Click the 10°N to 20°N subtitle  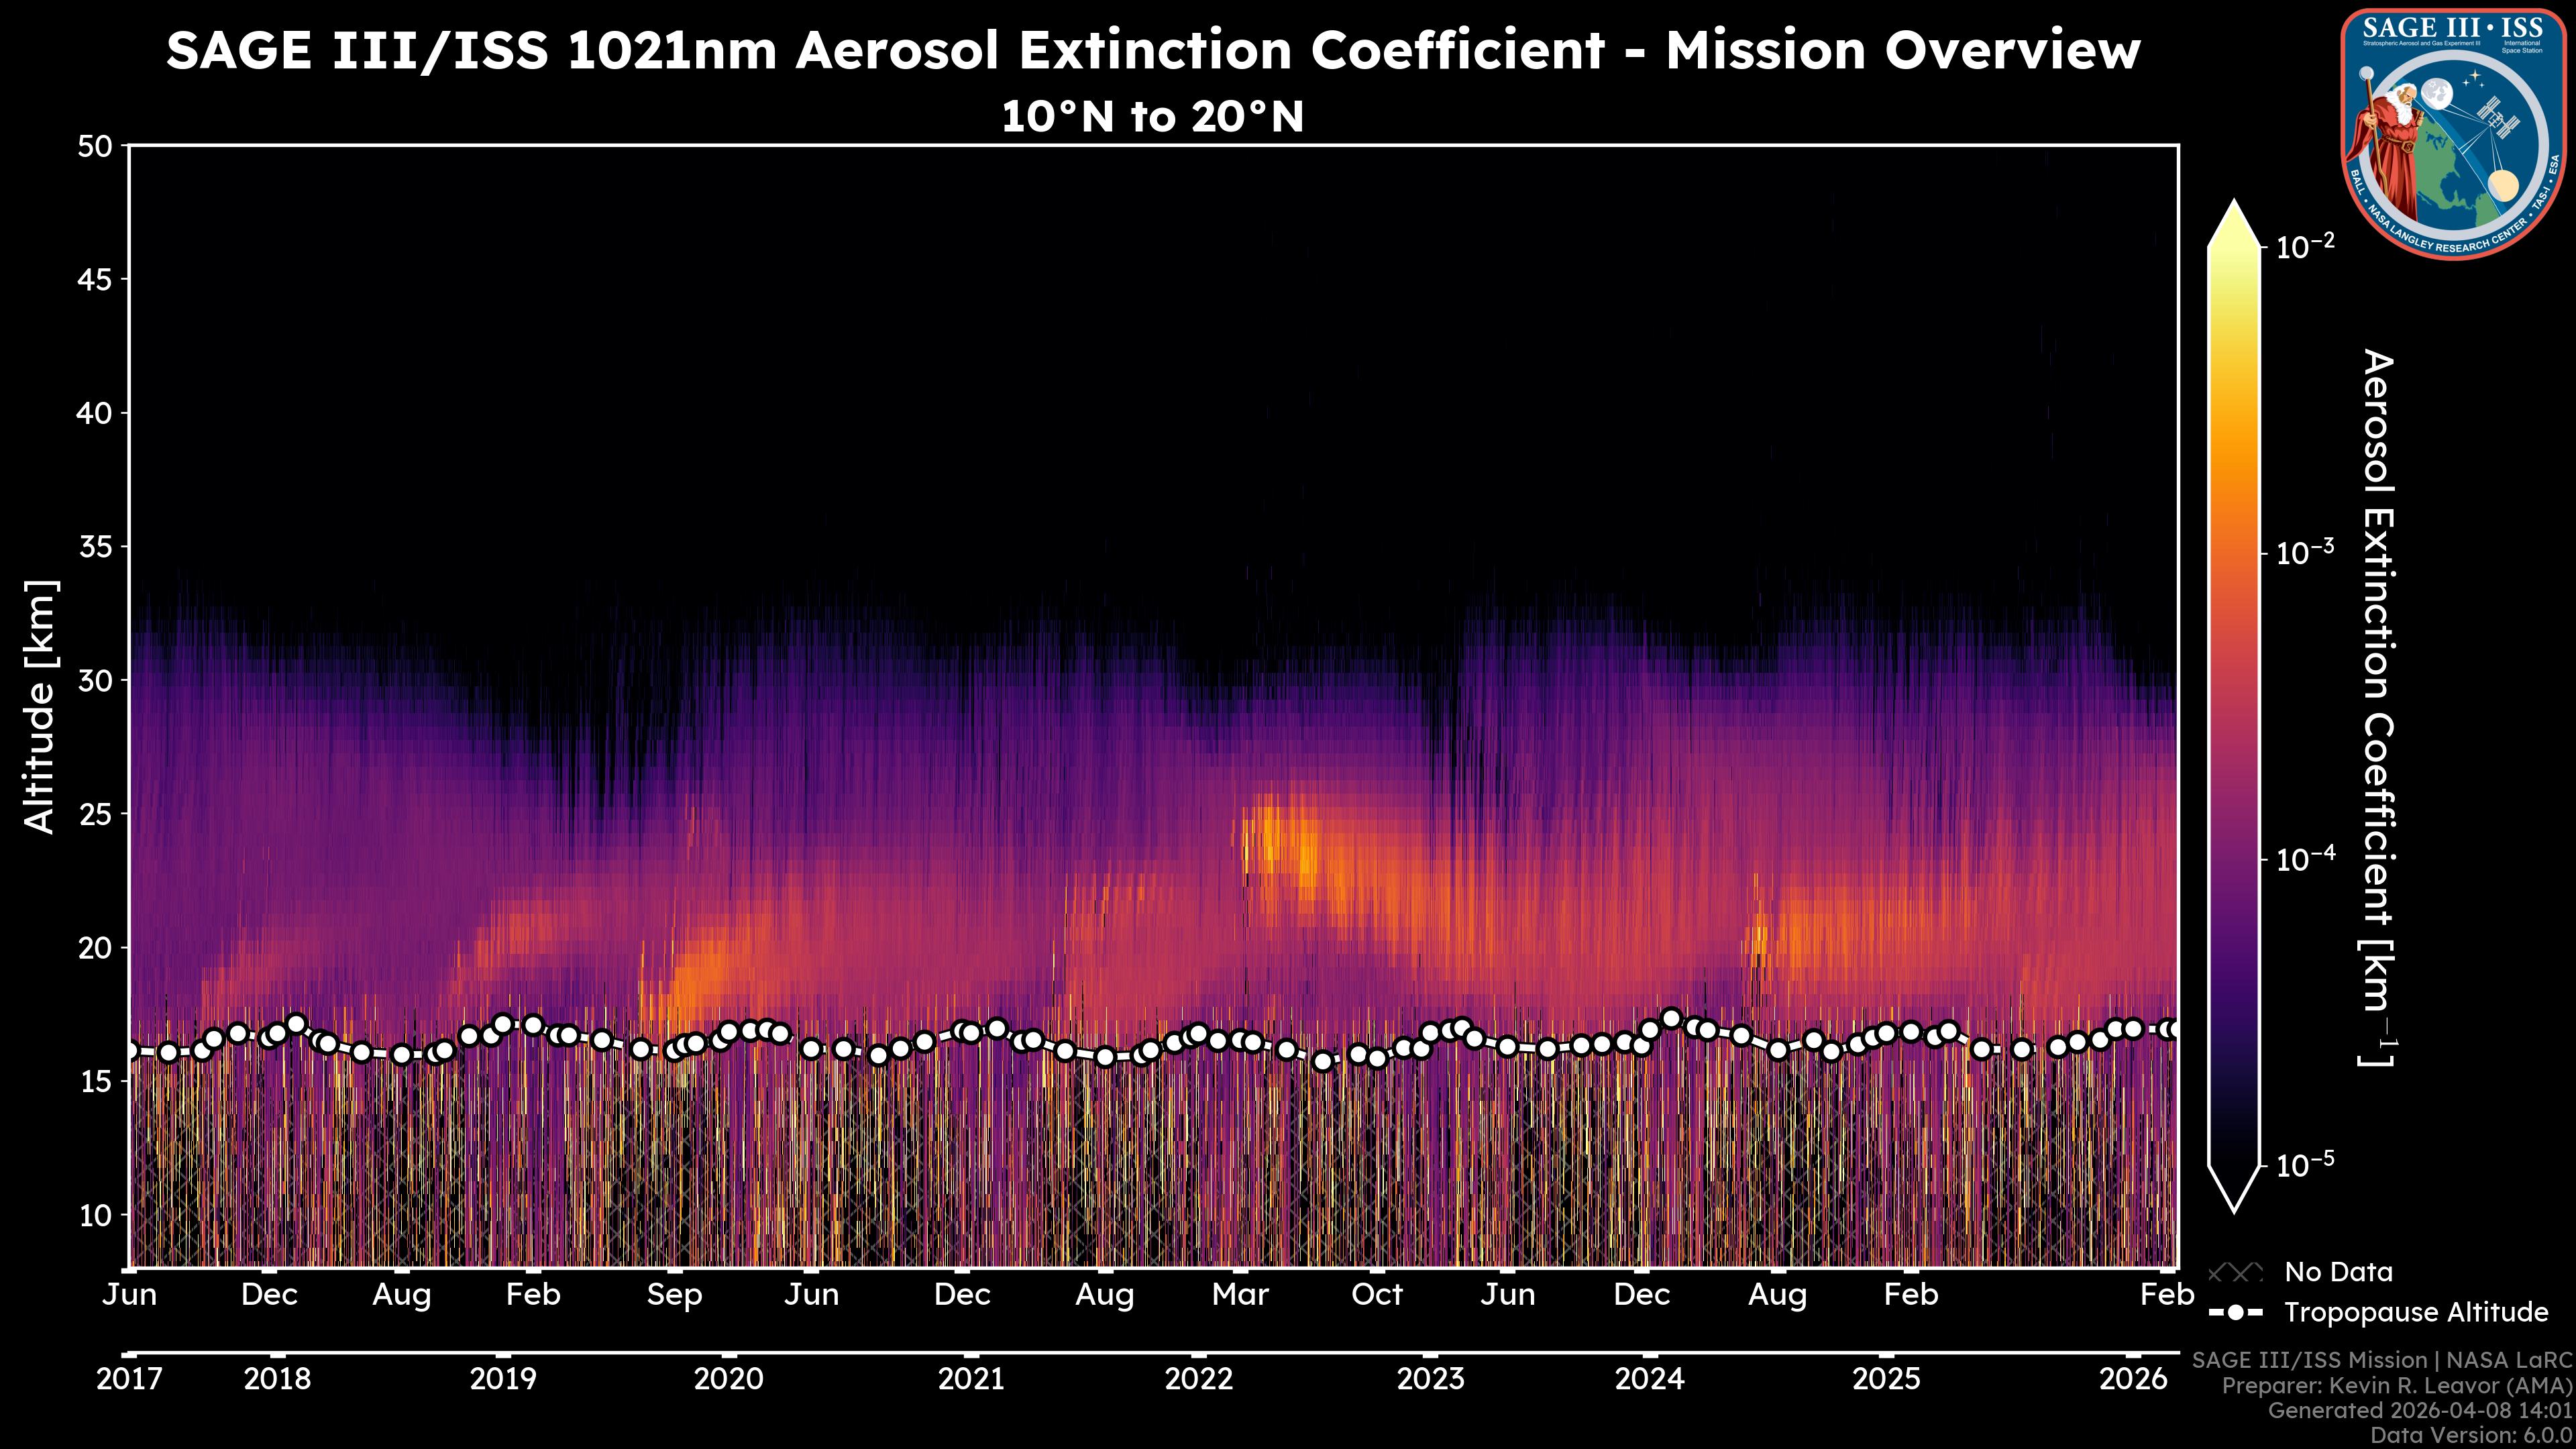point(1152,117)
